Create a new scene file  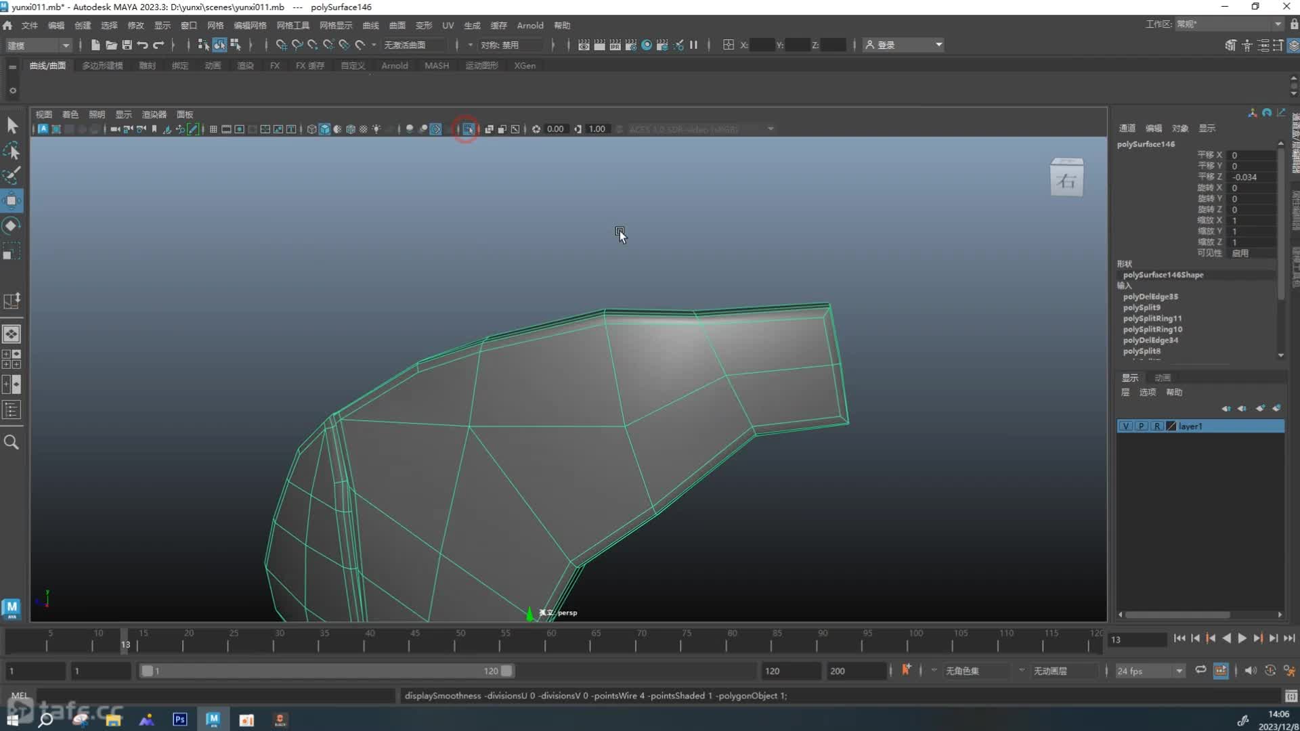click(95, 45)
